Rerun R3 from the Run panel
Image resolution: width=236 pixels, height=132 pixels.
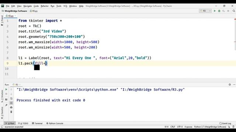[x=6, y=89]
